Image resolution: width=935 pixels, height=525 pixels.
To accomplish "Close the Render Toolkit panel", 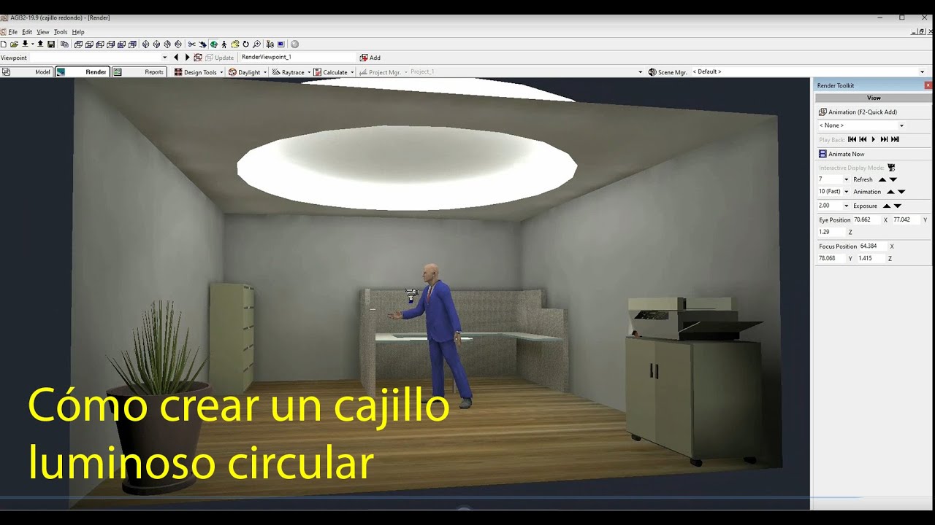I will [928, 85].
